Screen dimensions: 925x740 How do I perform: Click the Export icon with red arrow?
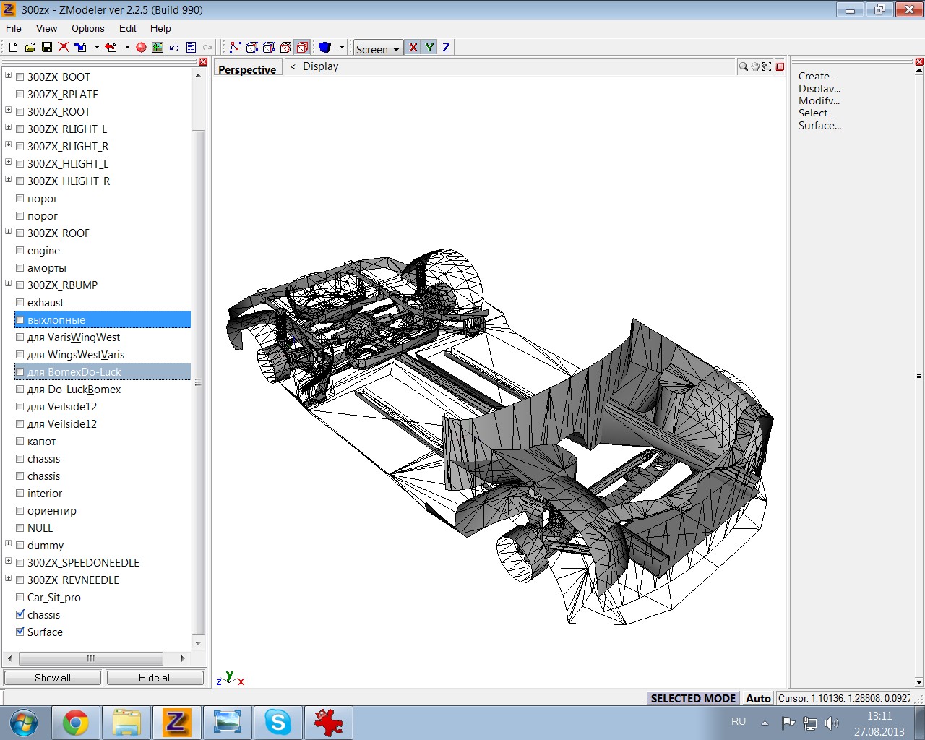point(111,47)
